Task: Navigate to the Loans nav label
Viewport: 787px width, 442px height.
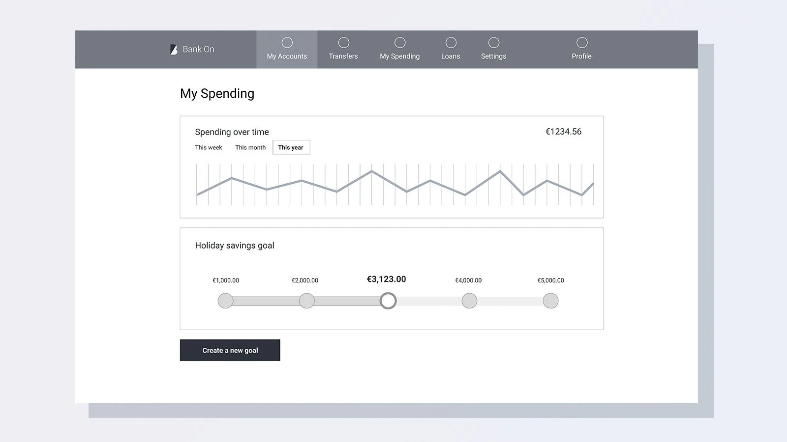Action: 451,56
